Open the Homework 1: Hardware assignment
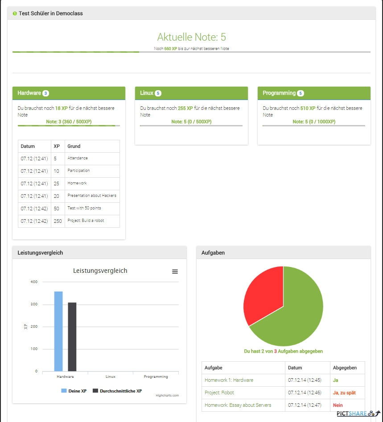 229,380
